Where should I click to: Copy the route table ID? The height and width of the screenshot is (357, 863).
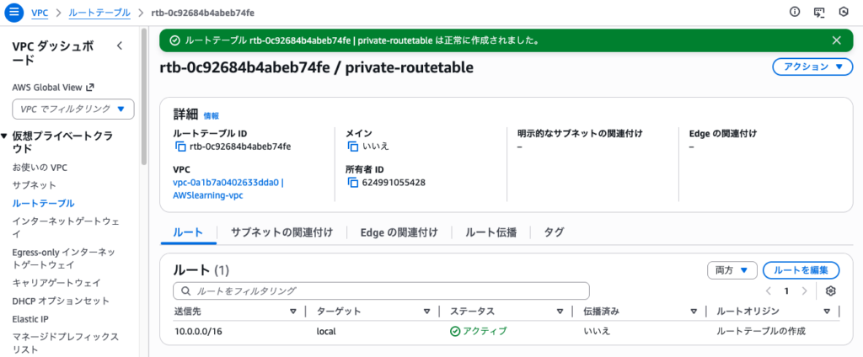coord(180,147)
